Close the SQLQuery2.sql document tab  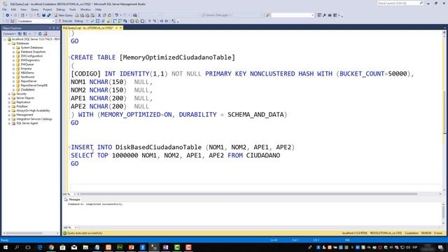pos(121,28)
